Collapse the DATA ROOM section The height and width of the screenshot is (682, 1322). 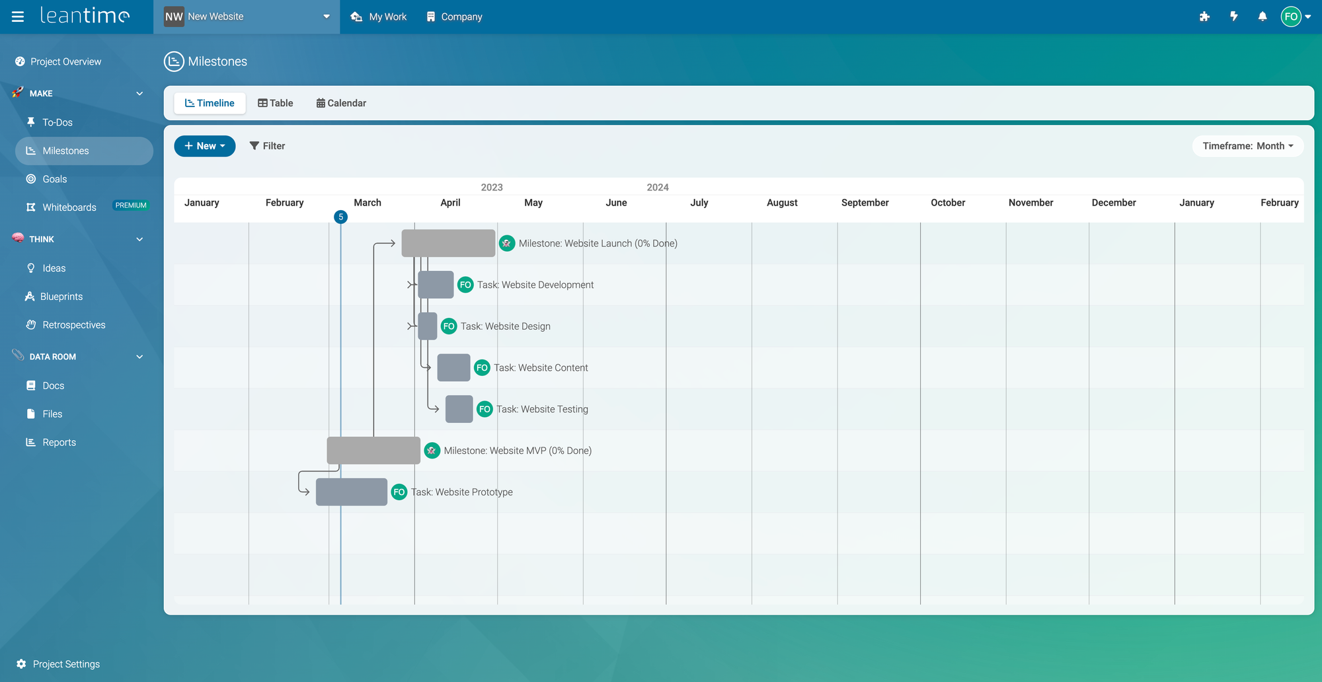139,356
